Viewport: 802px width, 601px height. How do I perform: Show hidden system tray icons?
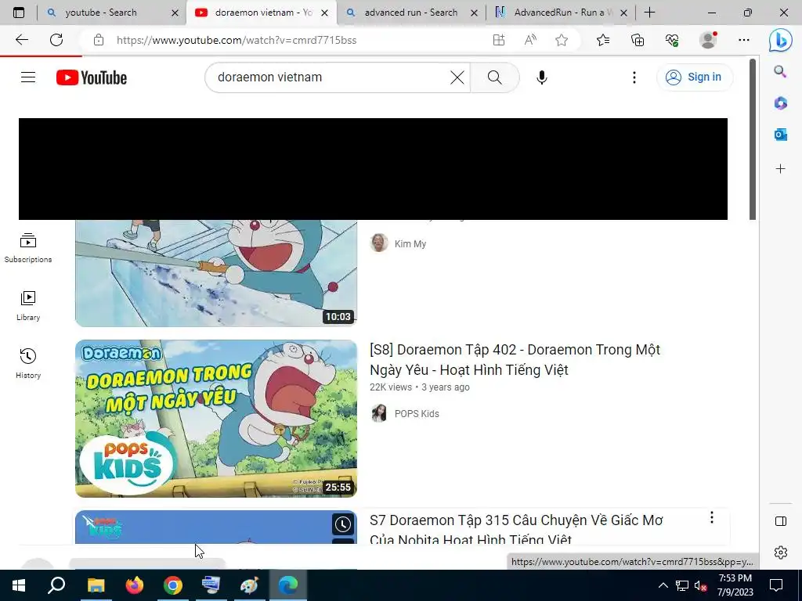[x=663, y=585]
